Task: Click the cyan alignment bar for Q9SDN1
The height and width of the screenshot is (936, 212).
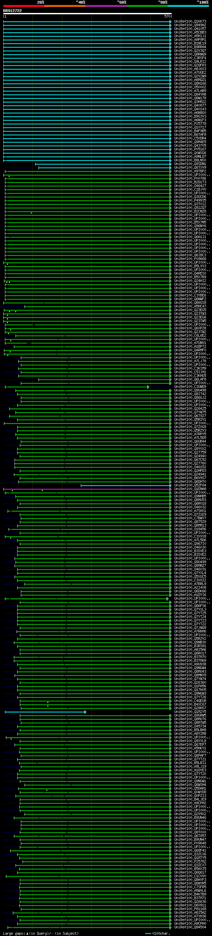Action: [x=103, y=164]
